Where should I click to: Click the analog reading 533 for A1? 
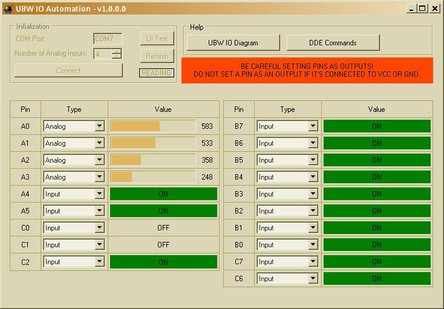pos(207,143)
